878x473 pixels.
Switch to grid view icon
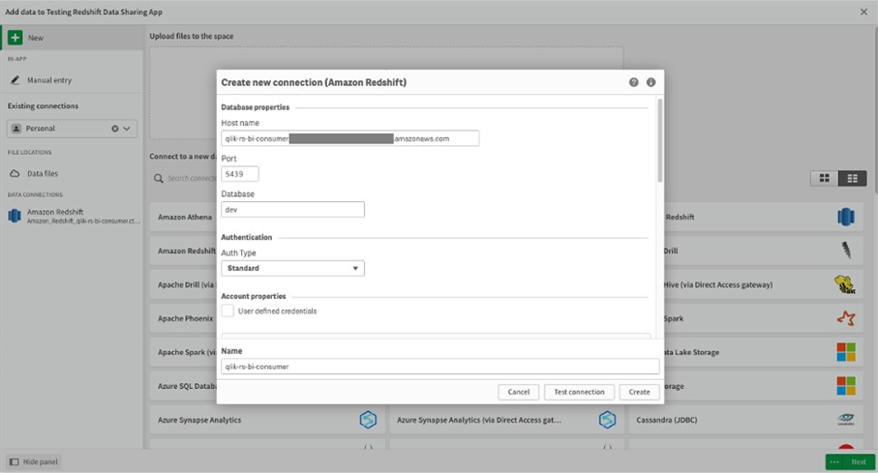[x=824, y=178]
